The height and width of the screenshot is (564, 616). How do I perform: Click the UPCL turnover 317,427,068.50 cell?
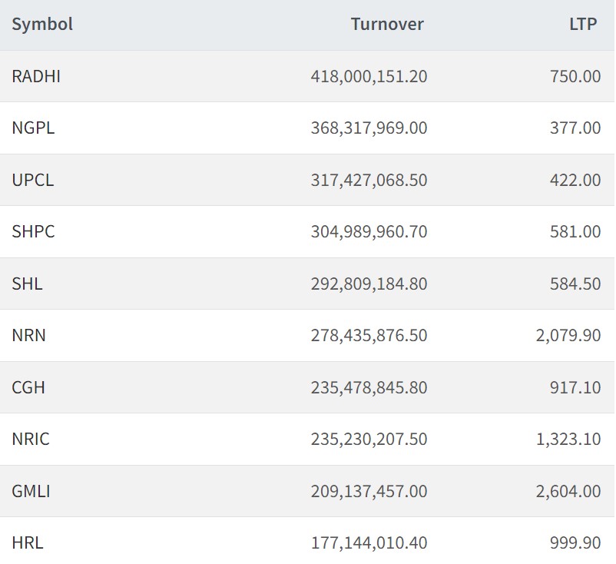tap(369, 181)
